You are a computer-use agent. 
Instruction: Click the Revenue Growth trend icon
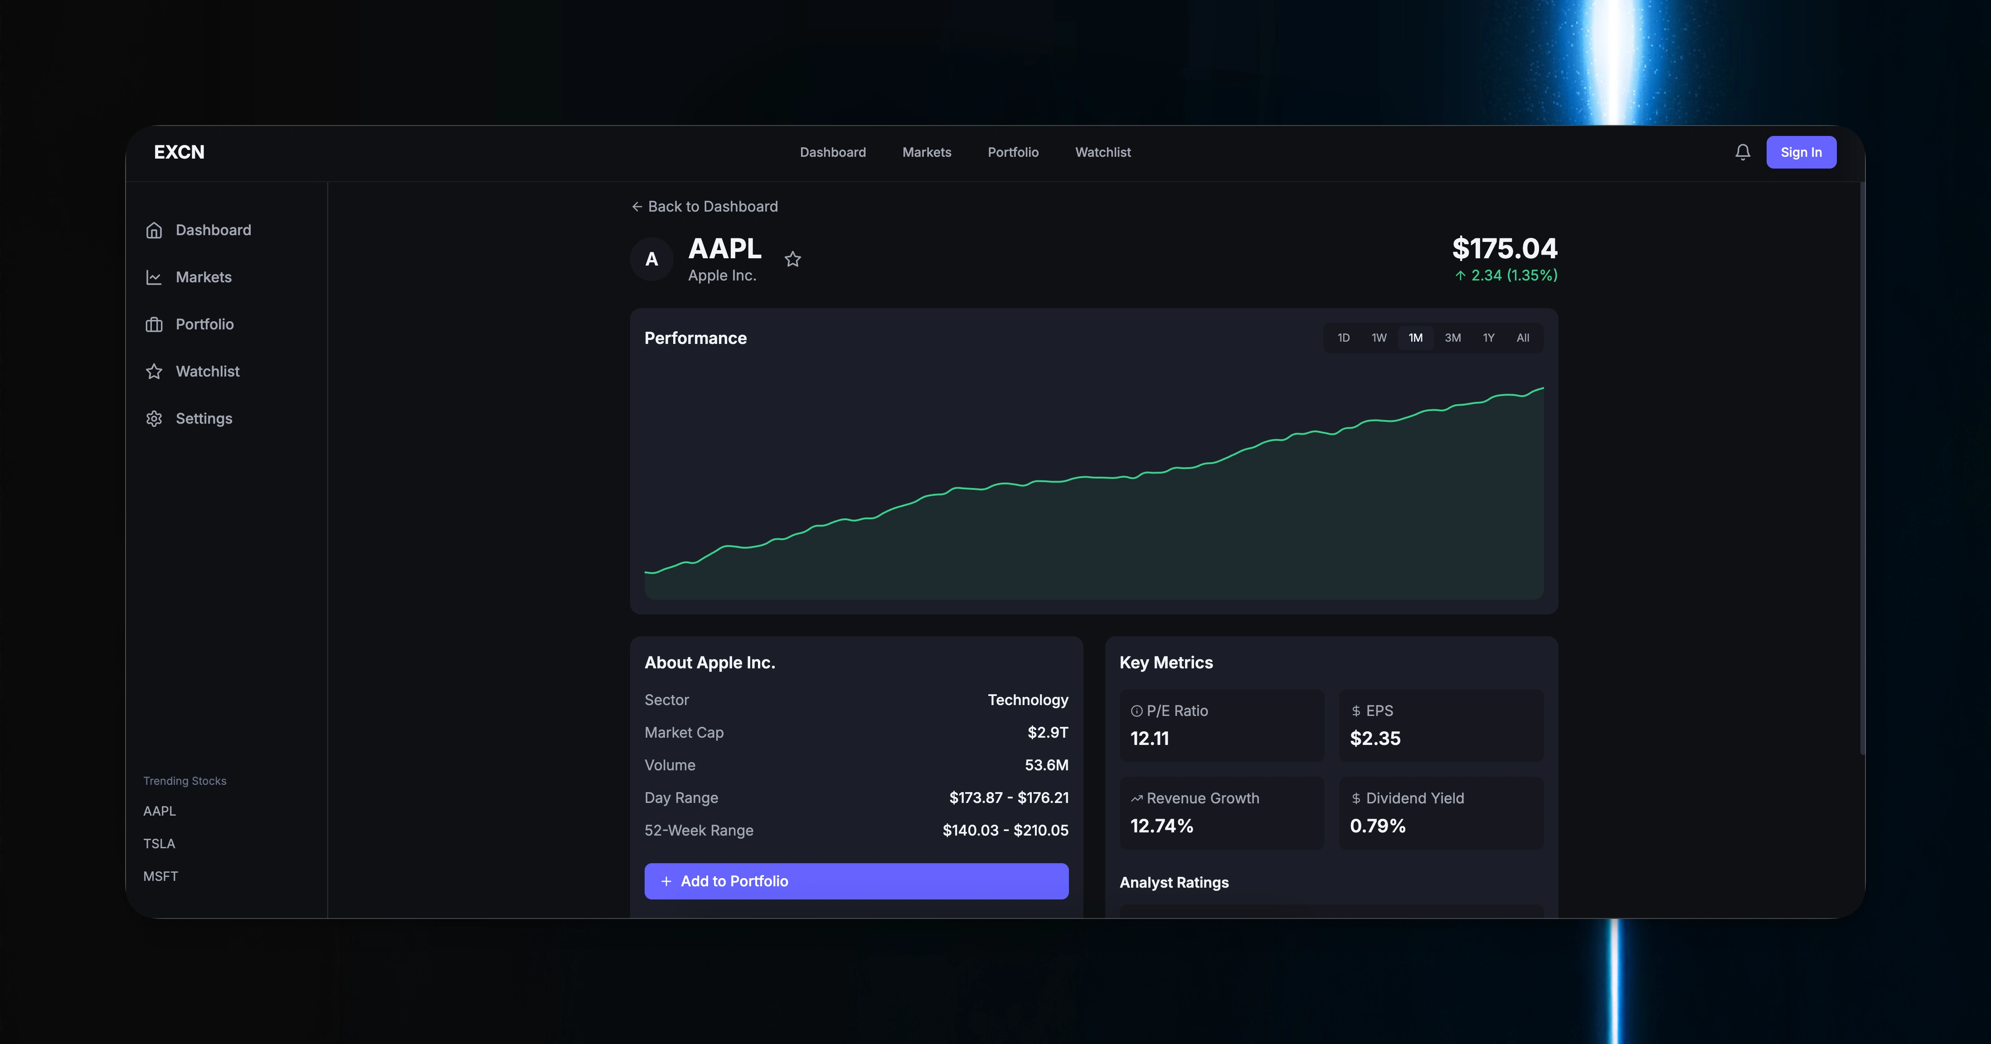[x=1136, y=798]
